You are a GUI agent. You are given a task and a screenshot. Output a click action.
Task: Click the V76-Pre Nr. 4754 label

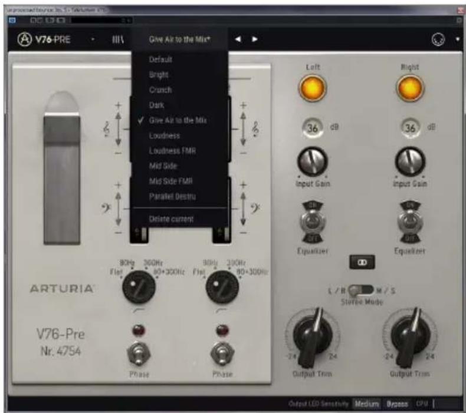click(61, 342)
